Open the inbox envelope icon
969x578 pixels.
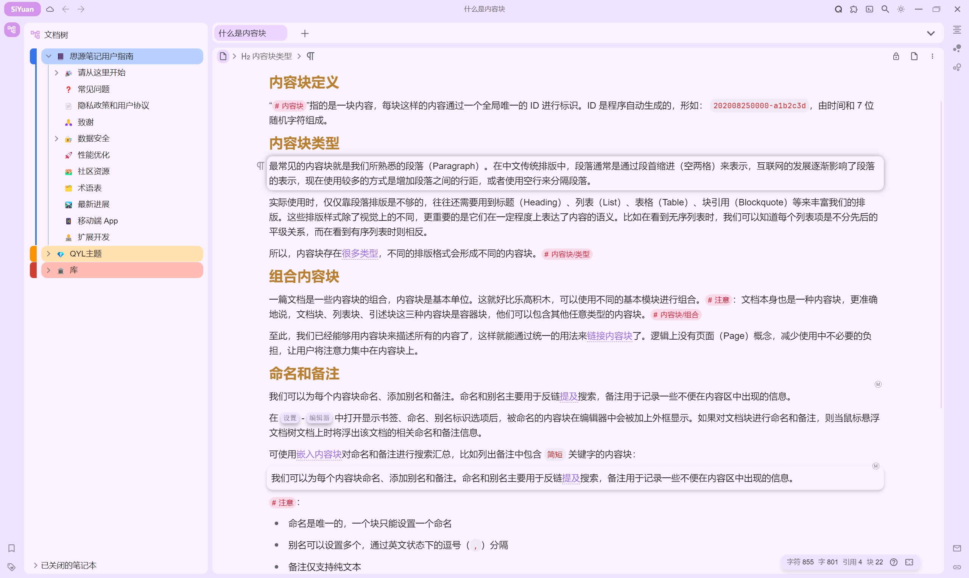tap(957, 548)
